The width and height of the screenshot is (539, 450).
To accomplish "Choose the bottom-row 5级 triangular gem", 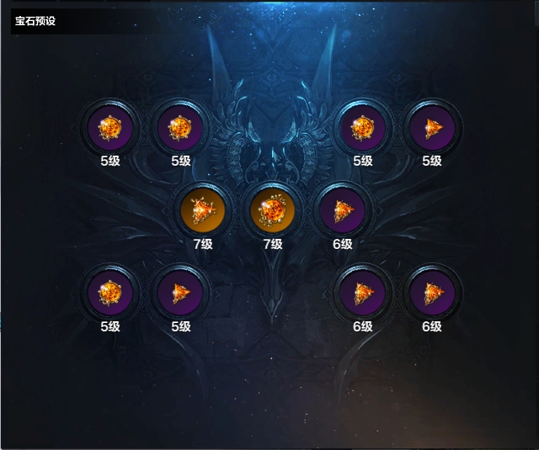I will point(179,293).
